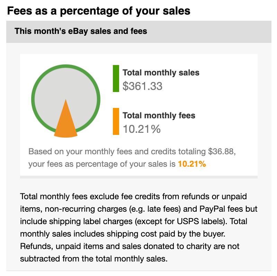This screenshot has height=276, width=277.
Task: Click the 'subtracted from the total monthly sales' line
Action: pyautogui.click(x=93, y=259)
